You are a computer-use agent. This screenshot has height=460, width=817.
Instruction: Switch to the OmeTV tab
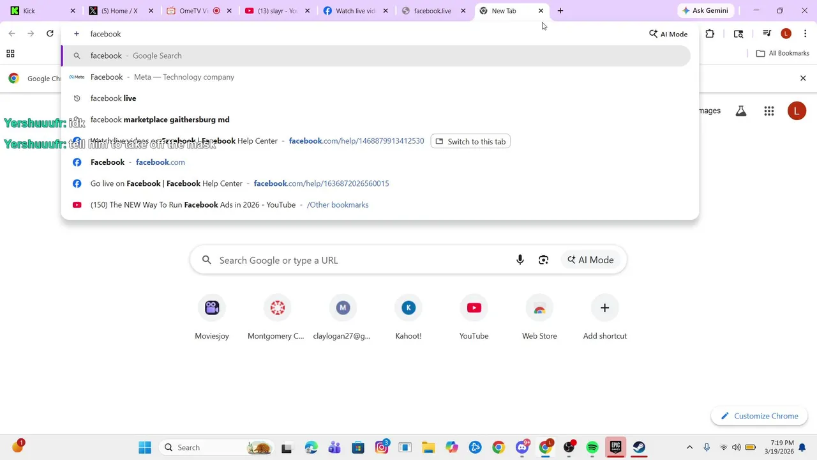(198, 11)
